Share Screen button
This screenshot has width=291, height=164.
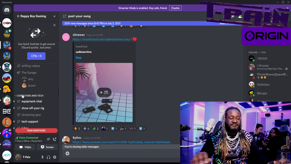[47, 147]
